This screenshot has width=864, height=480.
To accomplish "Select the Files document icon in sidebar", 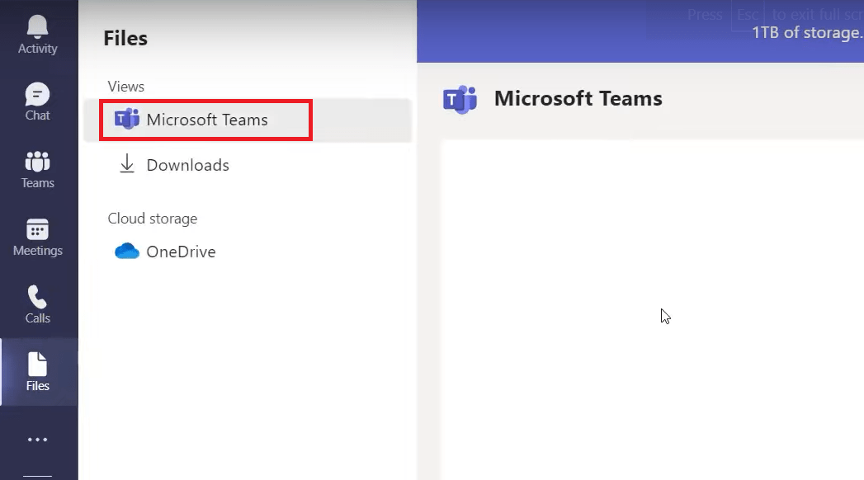I will tap(37, 365).
